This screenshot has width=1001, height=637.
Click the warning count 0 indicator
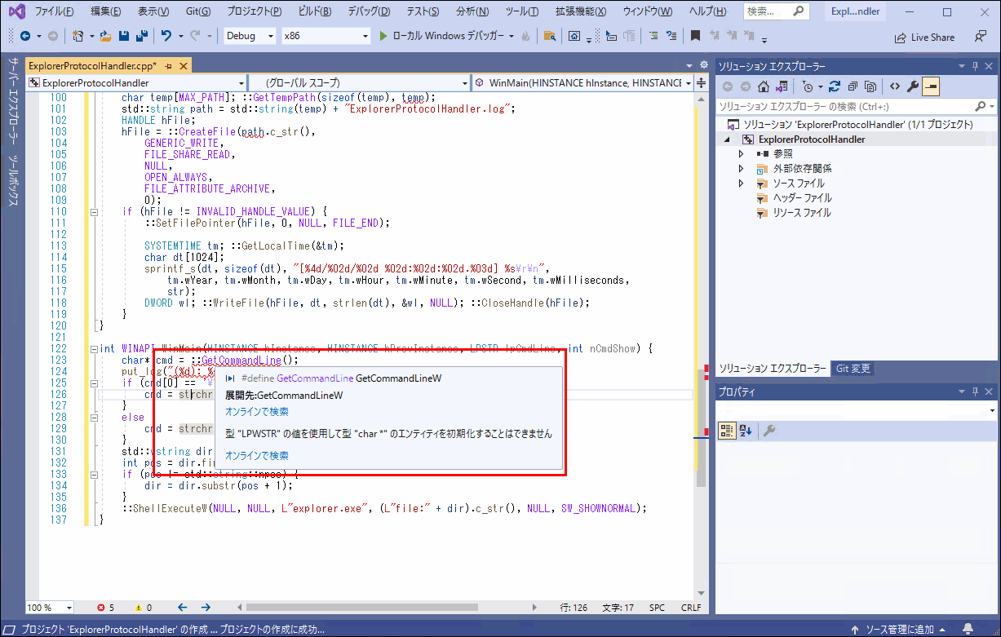[x=143, y=608]
